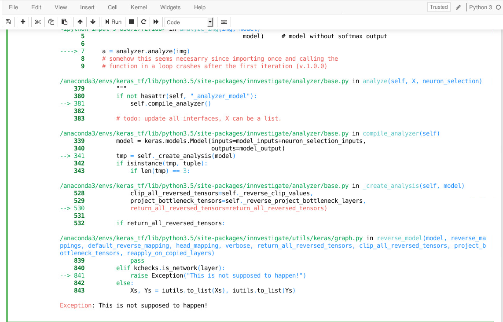Click the '# model without softmax output' comment
This screenshot has width=503, height=322.
334,36
